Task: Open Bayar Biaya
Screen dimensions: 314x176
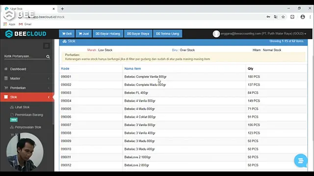Action: tap(138, 34)
